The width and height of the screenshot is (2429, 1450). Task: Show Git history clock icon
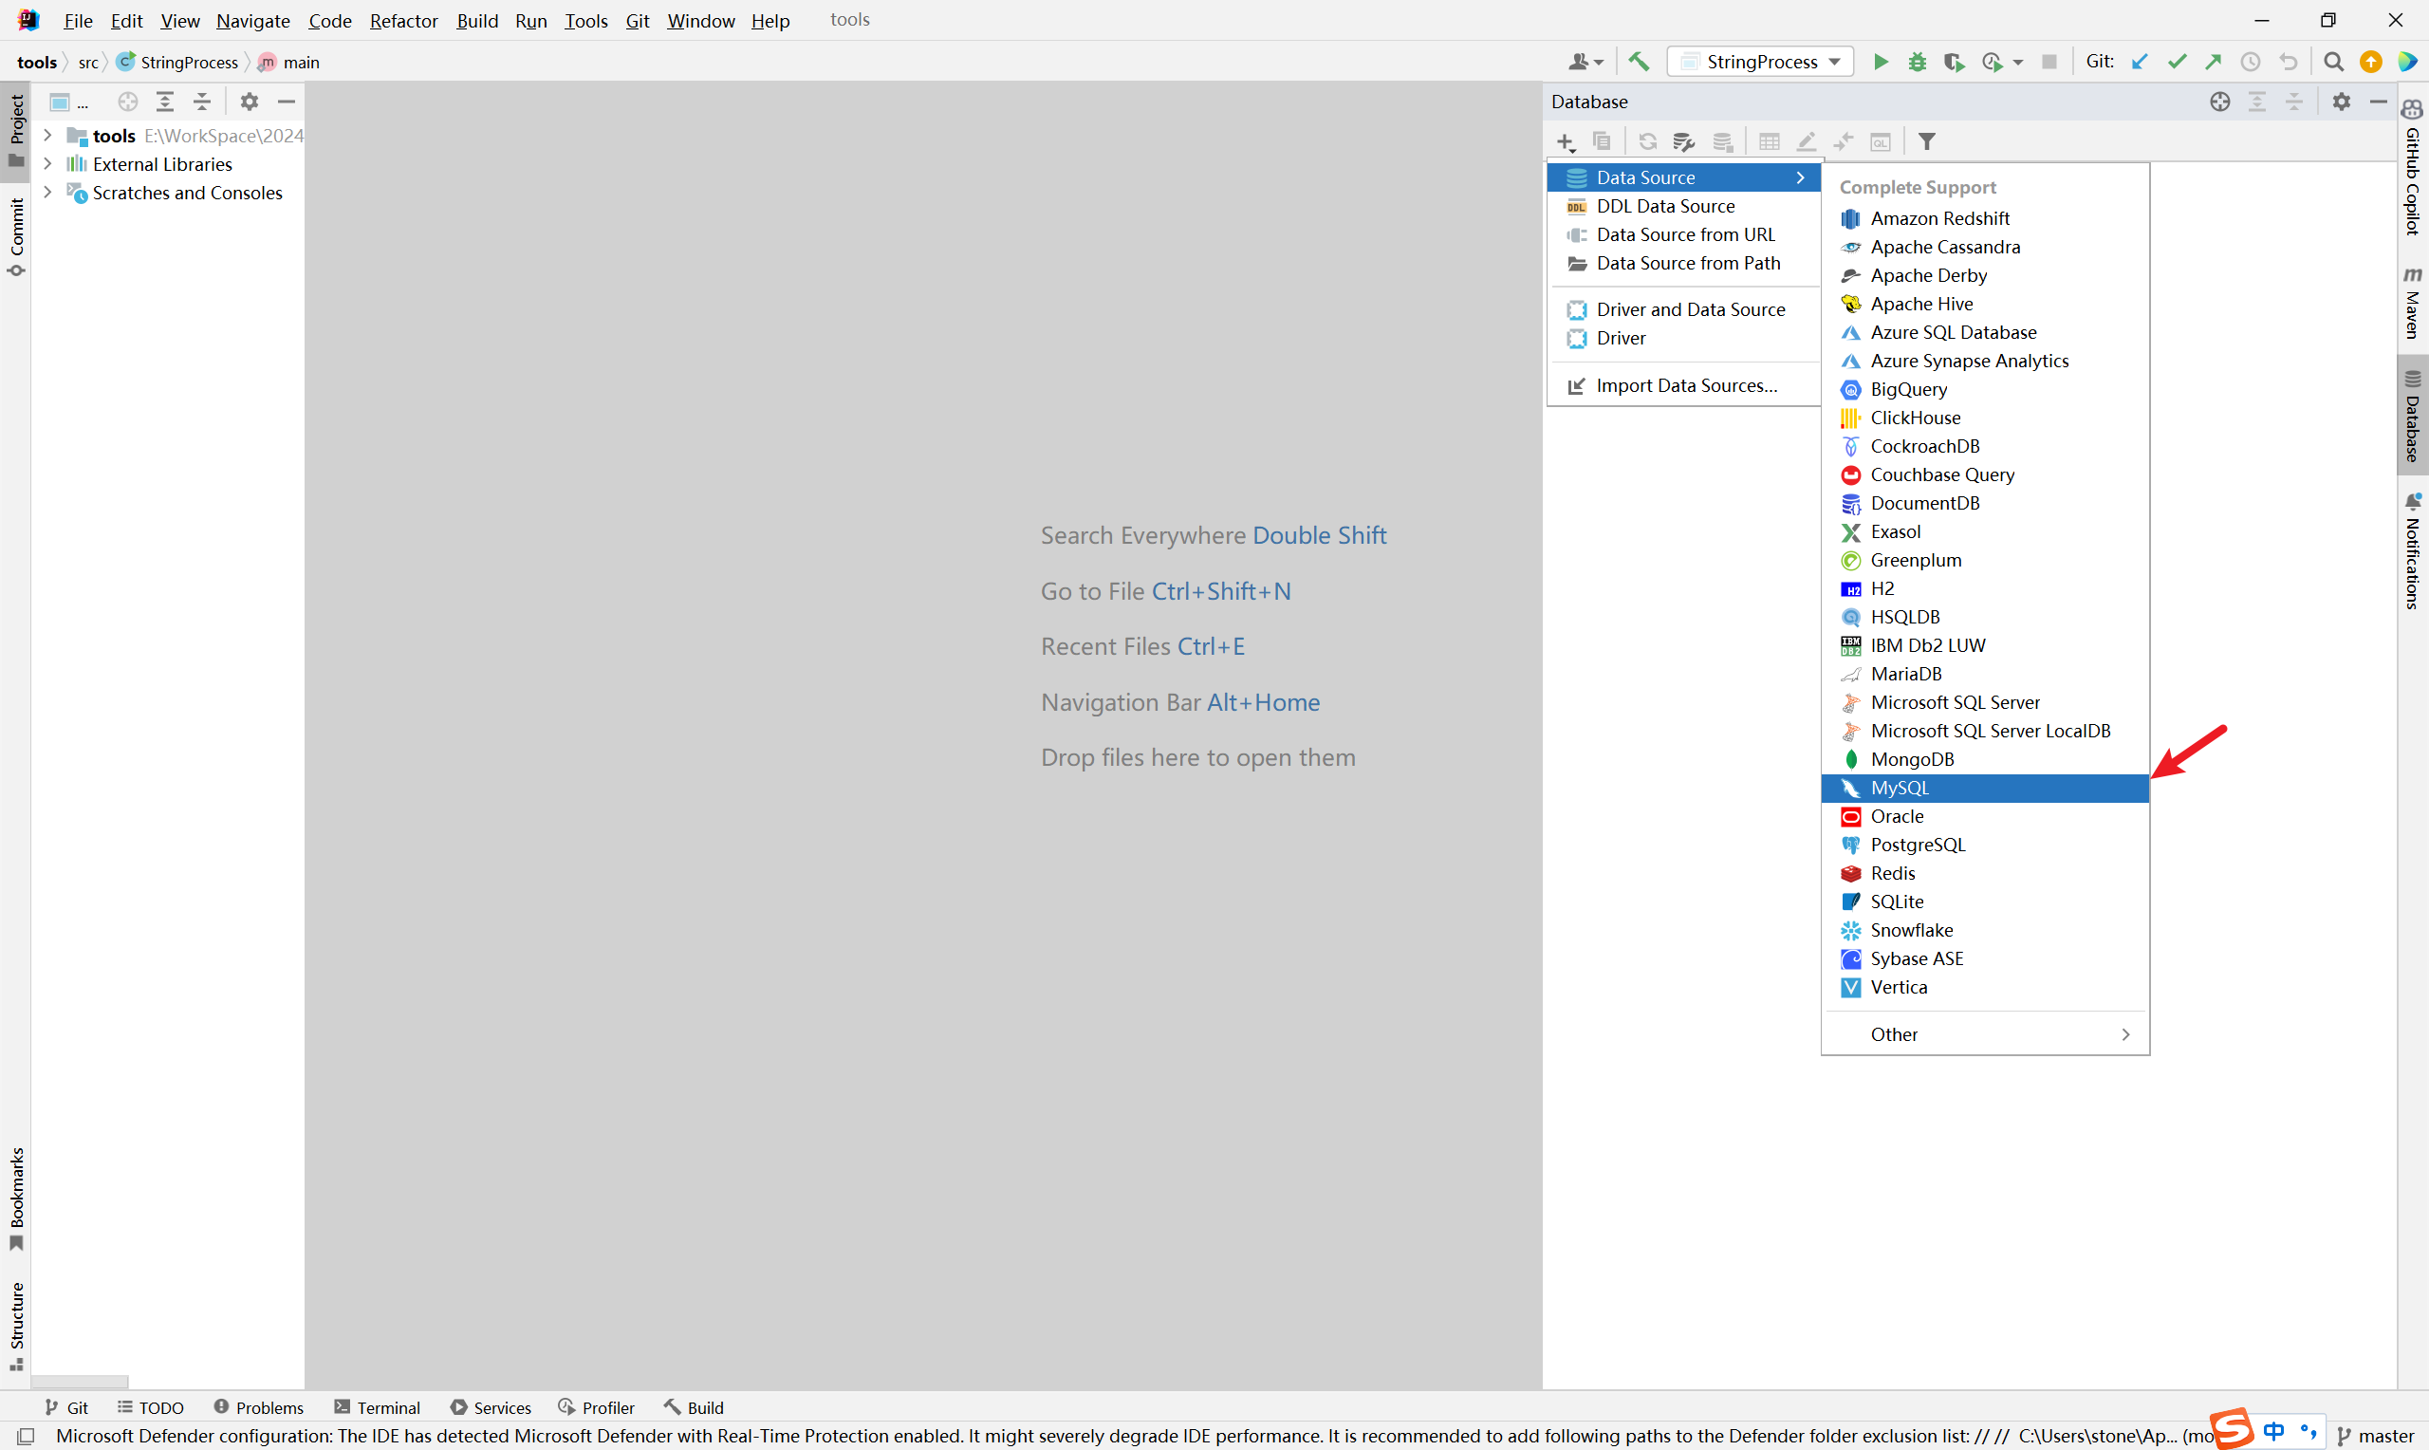tap(2251, 62)
